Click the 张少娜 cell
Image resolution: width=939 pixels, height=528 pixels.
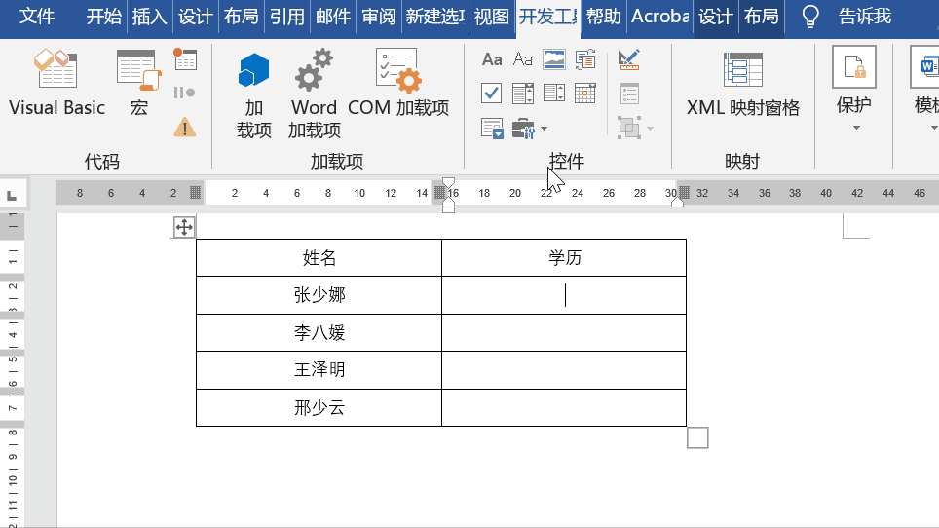[x=319, y=295]
